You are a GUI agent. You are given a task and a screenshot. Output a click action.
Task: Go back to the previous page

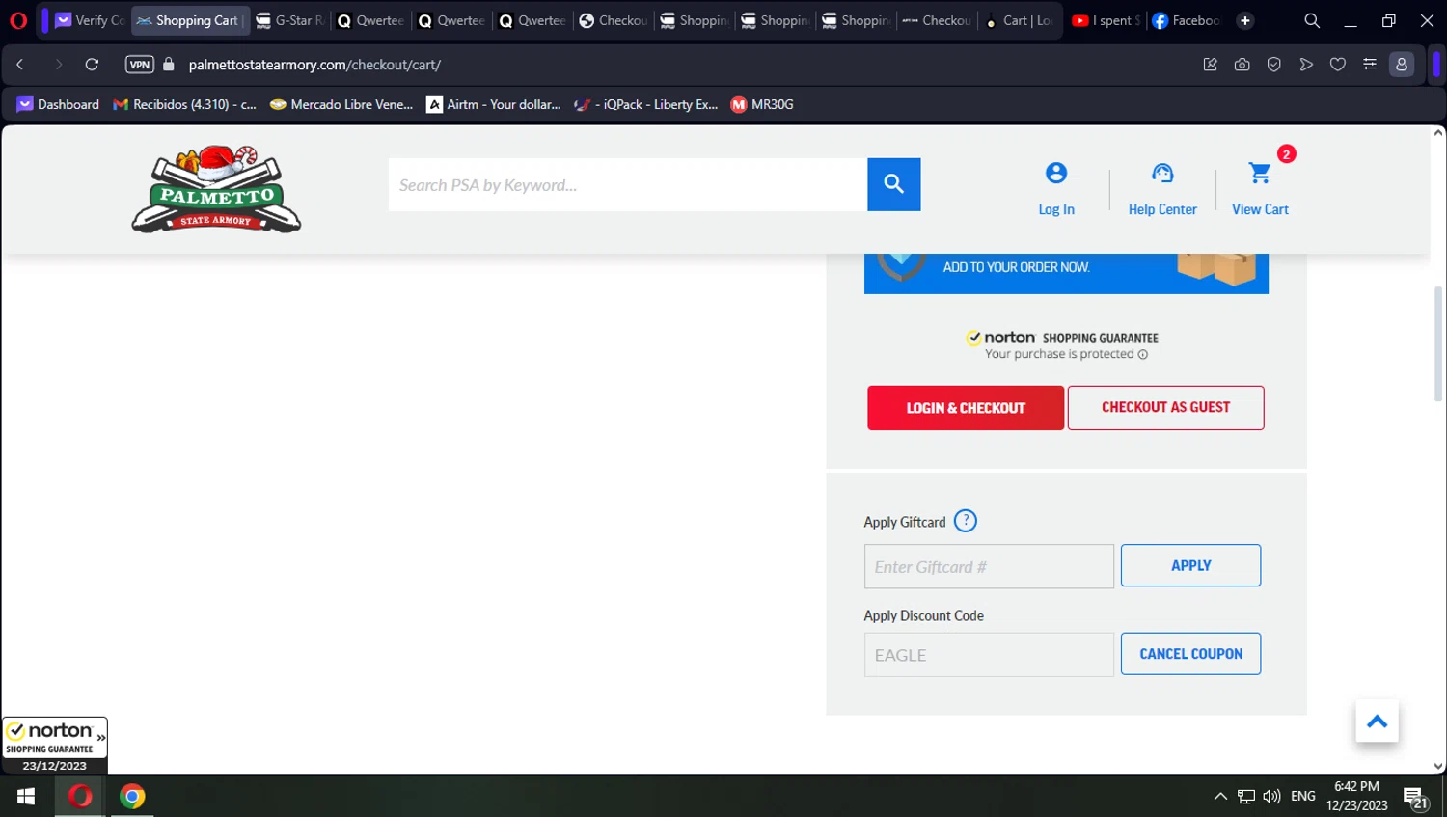tap(20, 65)
